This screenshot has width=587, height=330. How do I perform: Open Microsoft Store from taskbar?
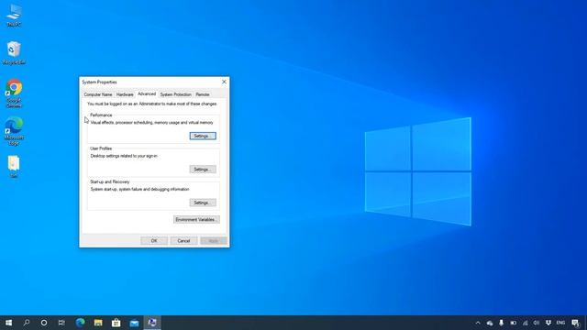coord(116,323)
